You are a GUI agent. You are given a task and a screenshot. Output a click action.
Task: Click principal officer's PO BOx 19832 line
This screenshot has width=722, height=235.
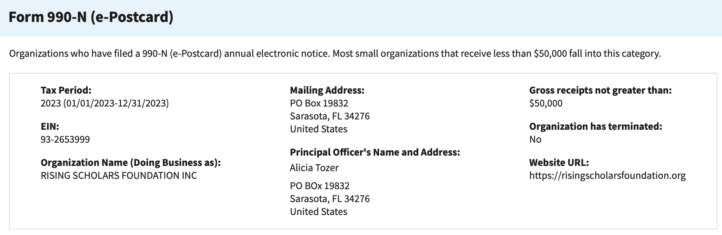[x=320, y=186]
